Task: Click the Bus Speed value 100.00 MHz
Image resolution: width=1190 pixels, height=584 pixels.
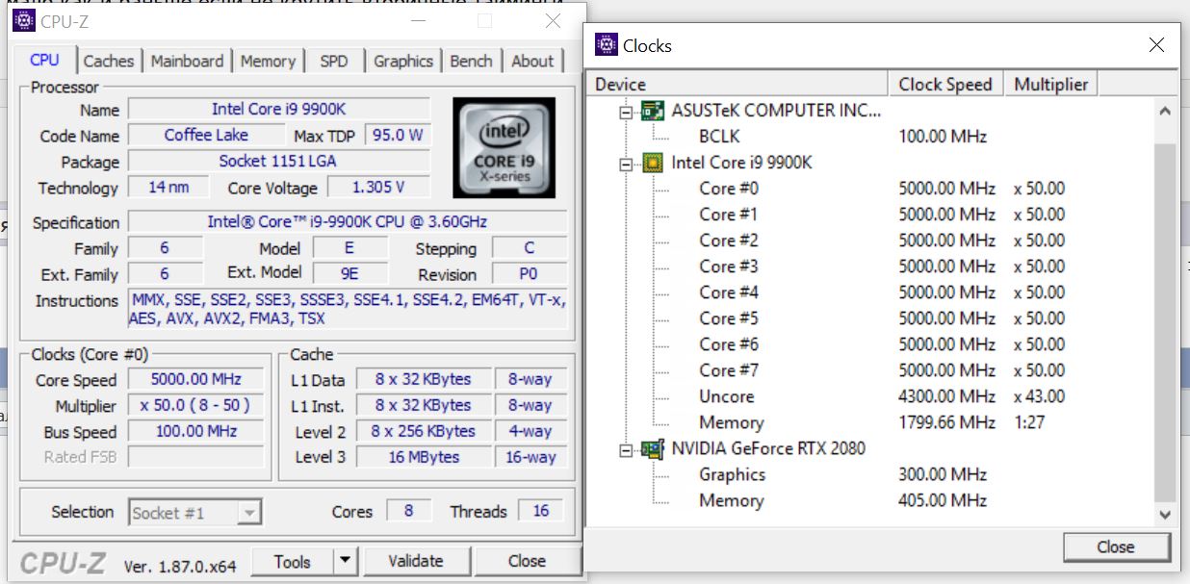Action: (195, 432)
